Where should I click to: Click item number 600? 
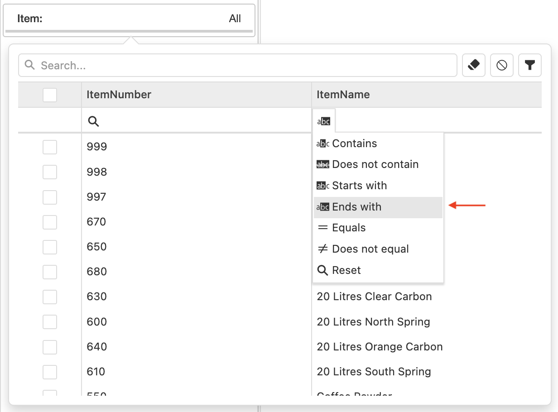(97, 322)
